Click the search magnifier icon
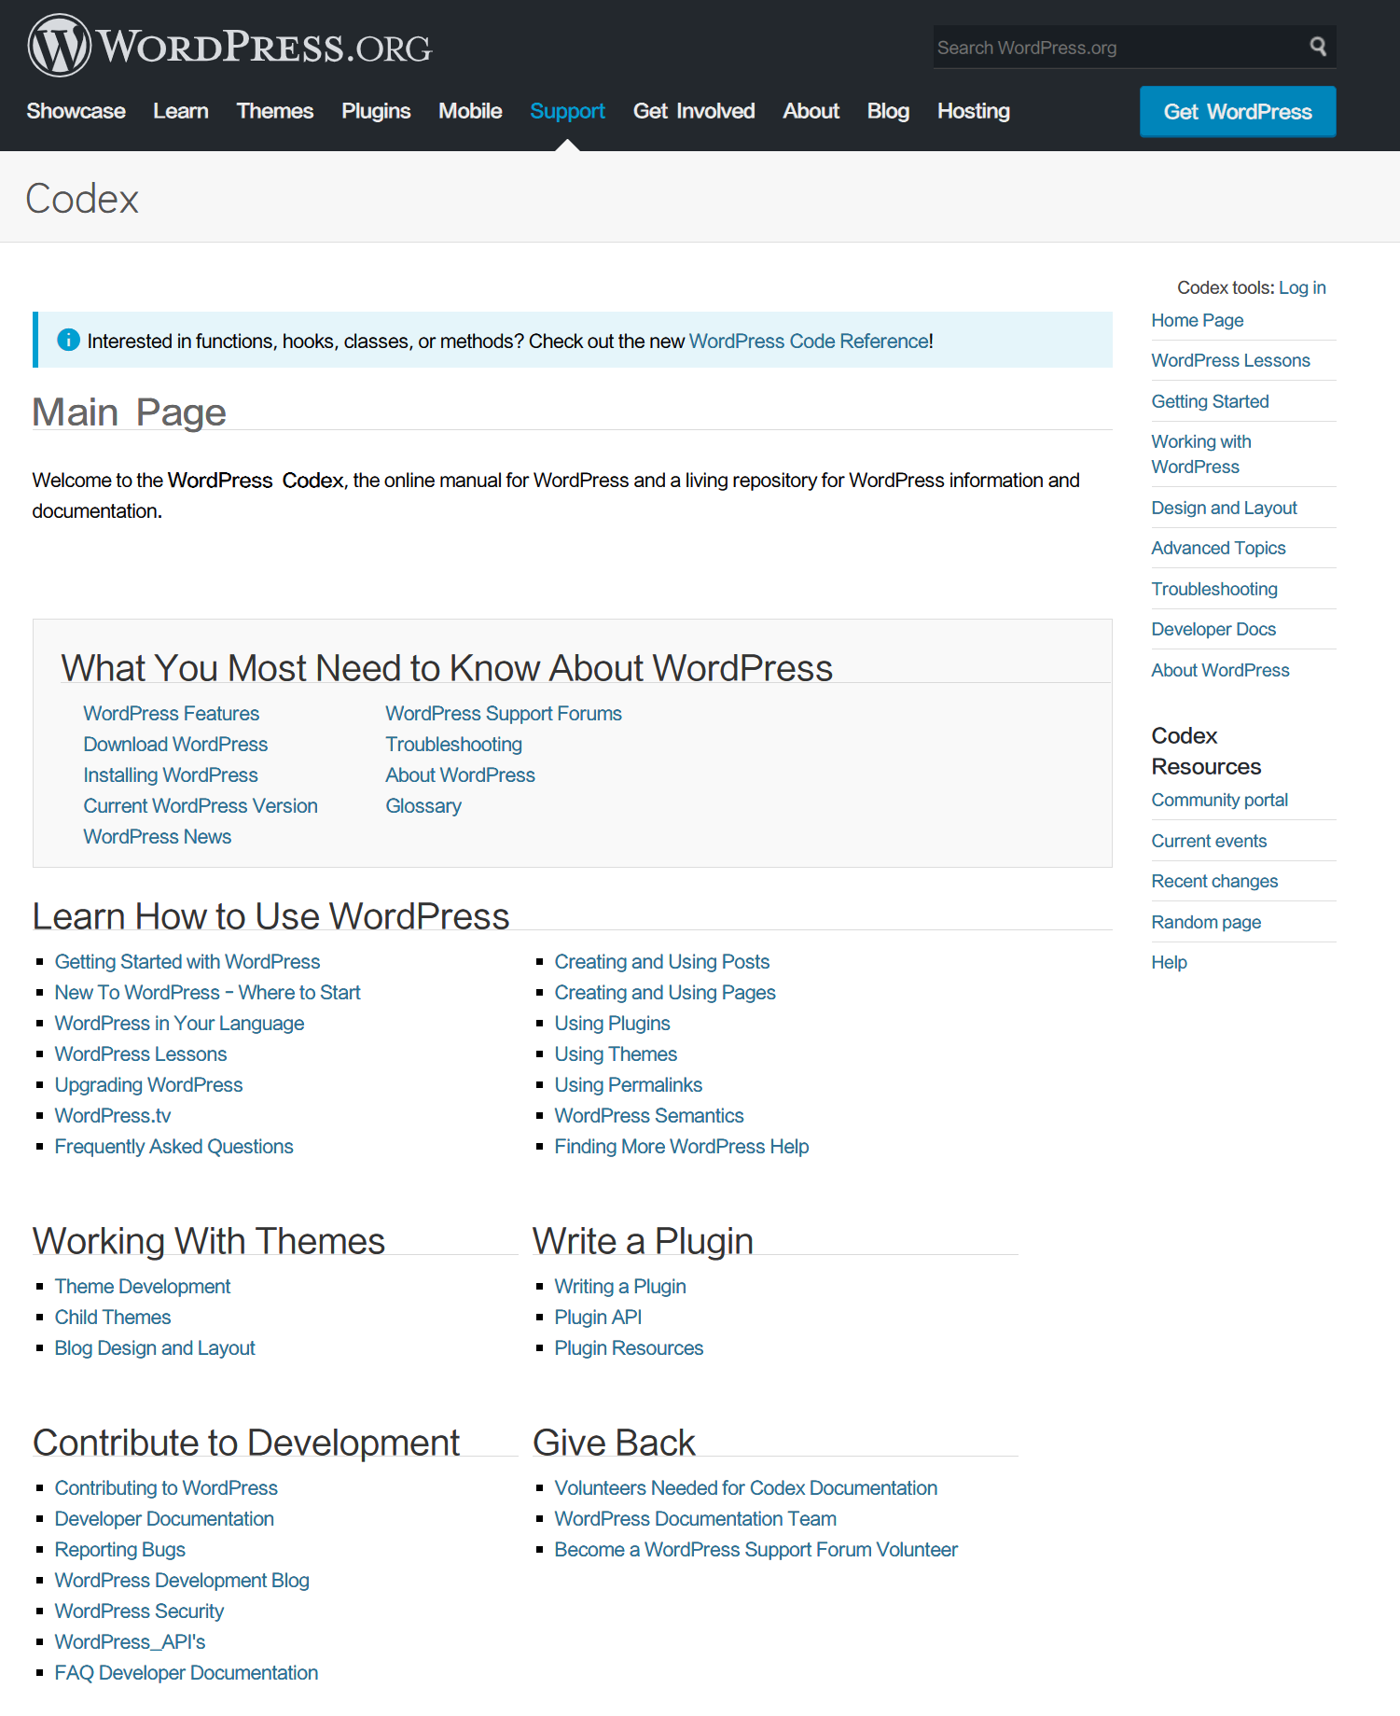 point(1318,47)
